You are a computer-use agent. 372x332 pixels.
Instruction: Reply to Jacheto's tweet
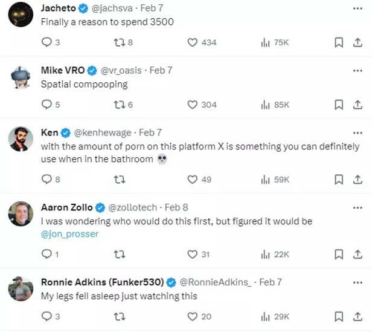tap(47, 42)
